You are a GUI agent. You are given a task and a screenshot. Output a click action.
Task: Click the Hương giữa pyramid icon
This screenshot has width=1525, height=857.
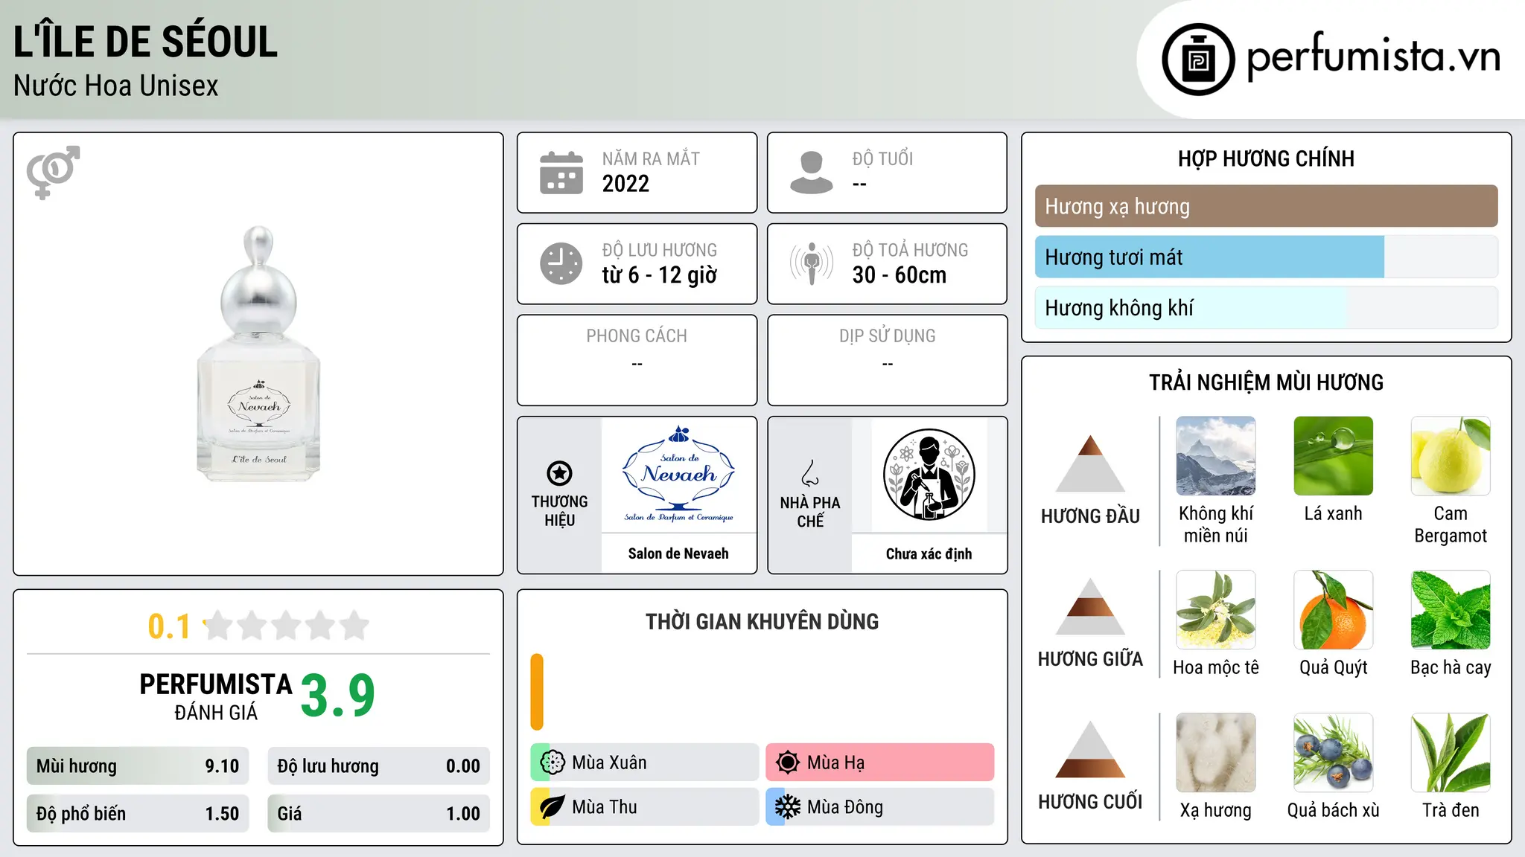click(1090, 606)
